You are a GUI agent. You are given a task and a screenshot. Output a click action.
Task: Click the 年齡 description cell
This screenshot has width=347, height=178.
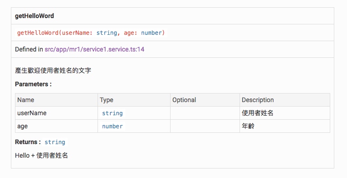pos(285,126)
